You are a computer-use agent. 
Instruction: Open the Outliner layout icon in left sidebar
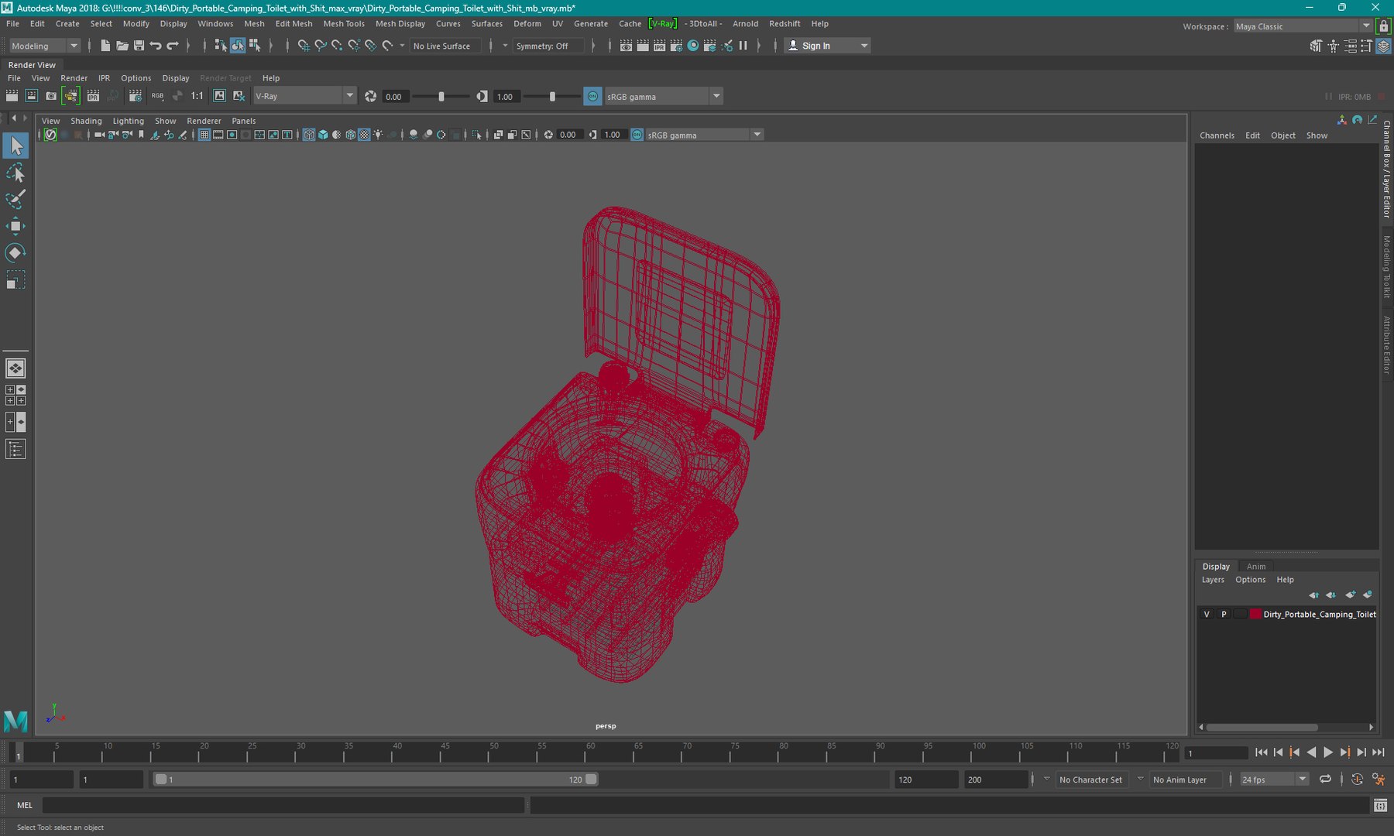point(15,449)
